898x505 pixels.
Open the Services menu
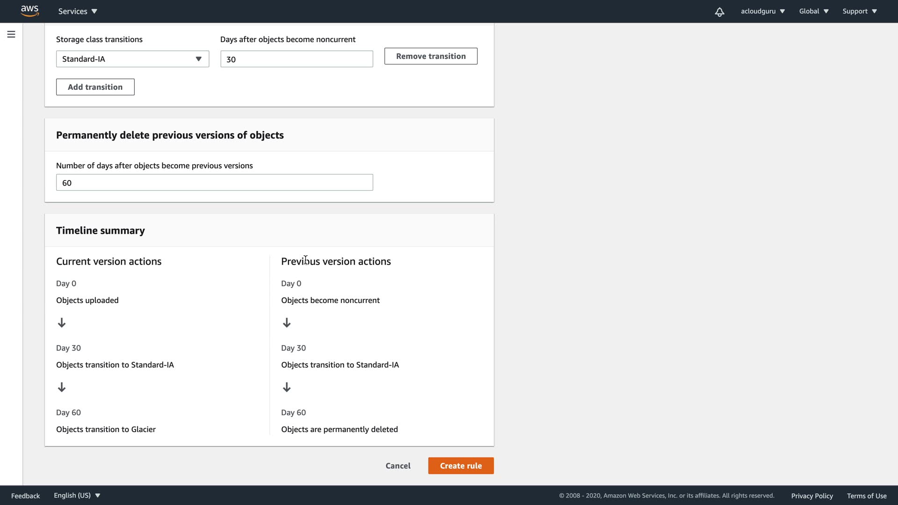(78, 11)
